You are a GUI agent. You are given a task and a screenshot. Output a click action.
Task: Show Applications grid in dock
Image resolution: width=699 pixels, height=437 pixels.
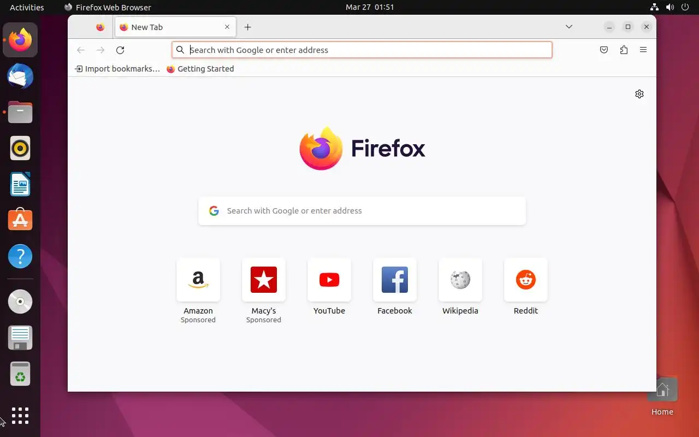[x=20, y=416]
